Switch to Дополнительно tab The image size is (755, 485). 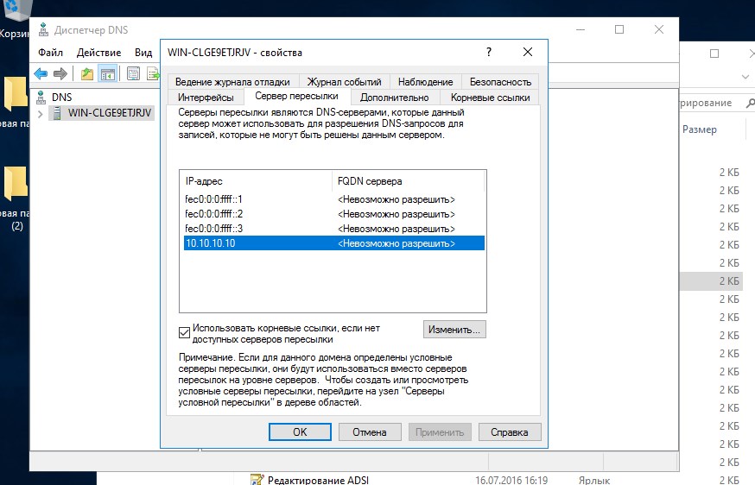point(395,98)
